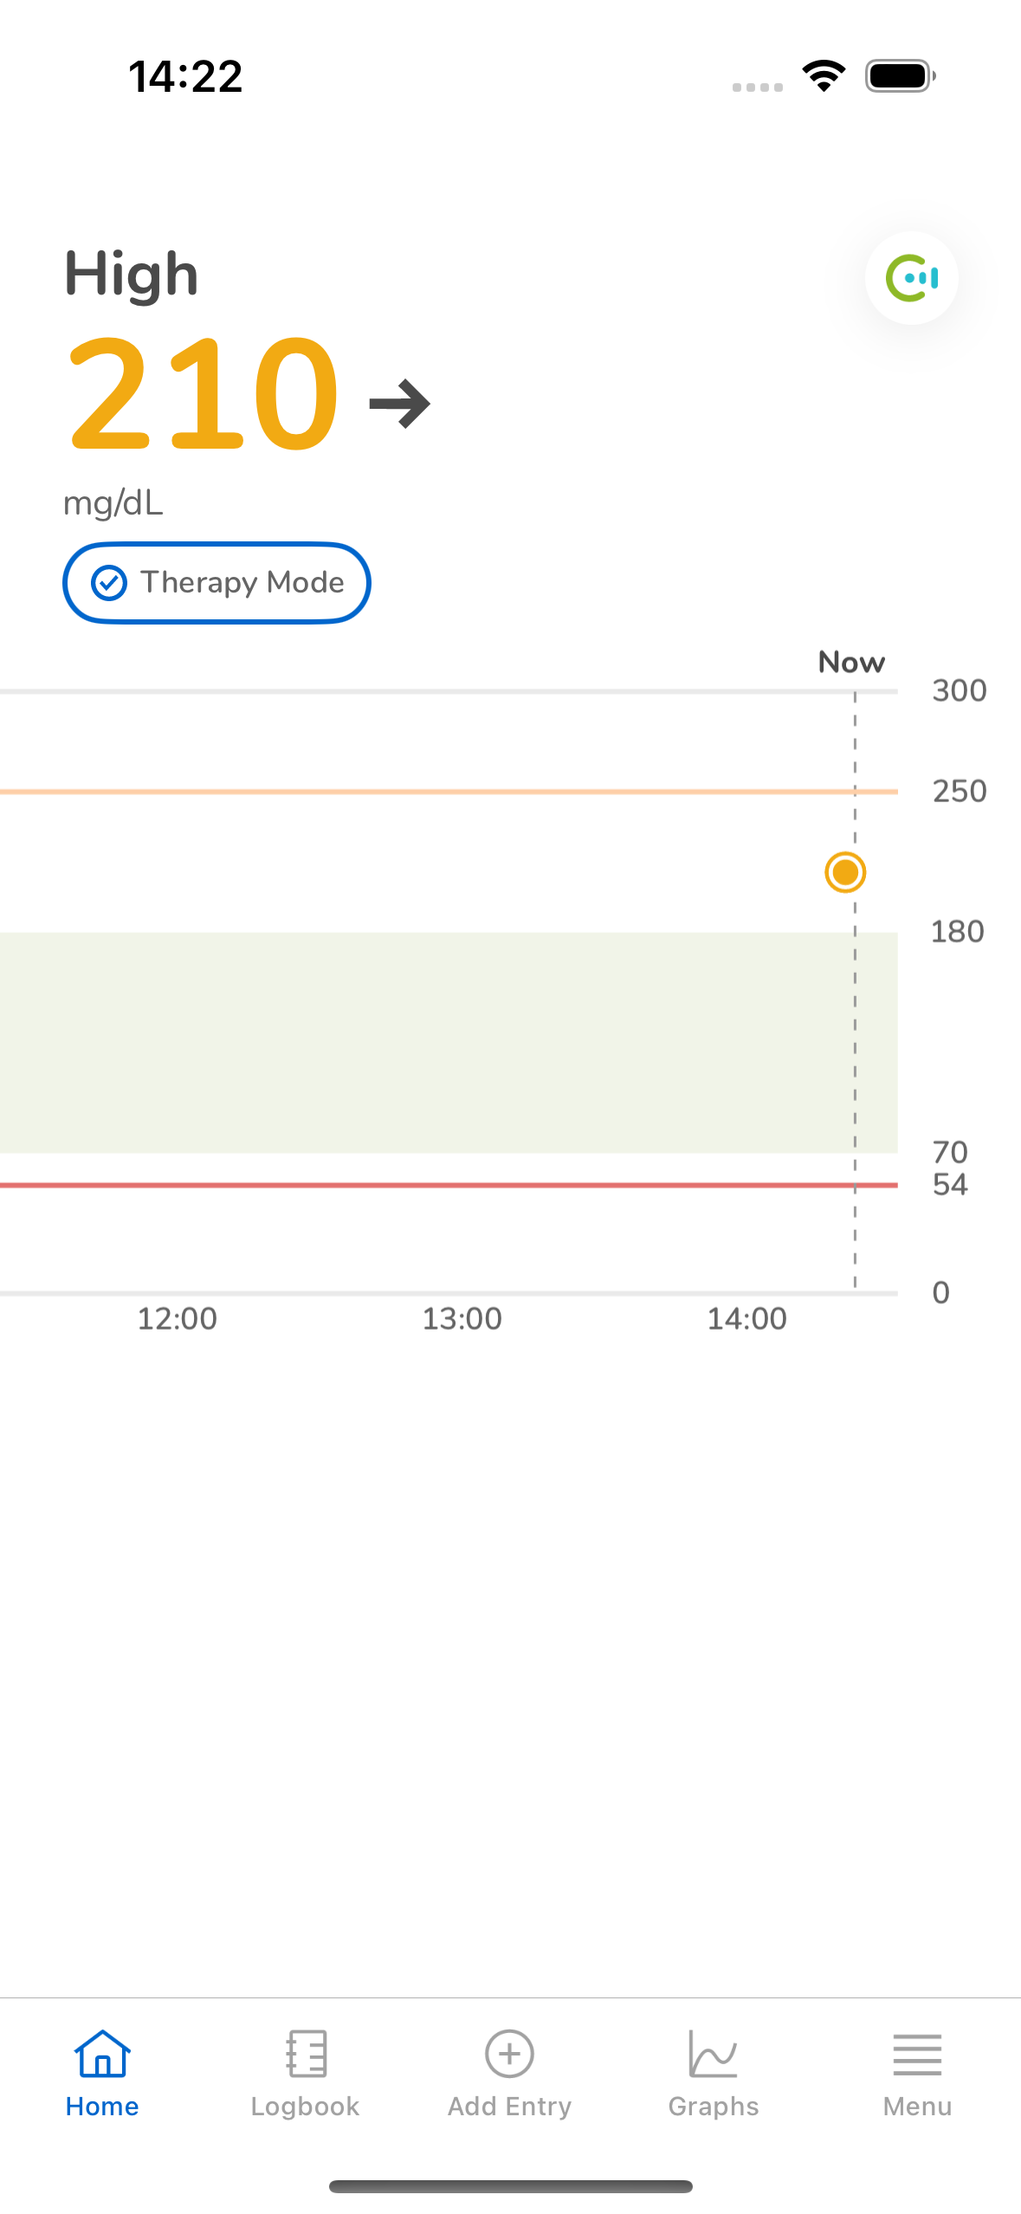Image resolution: width=1021 pixels, height=2214 pixels.
Task: Select the Graphs tab label
Action: click(x=713, y=2107)
